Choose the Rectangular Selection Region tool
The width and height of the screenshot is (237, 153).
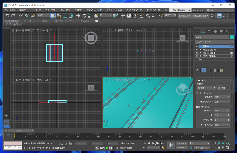tap(65, 16)
